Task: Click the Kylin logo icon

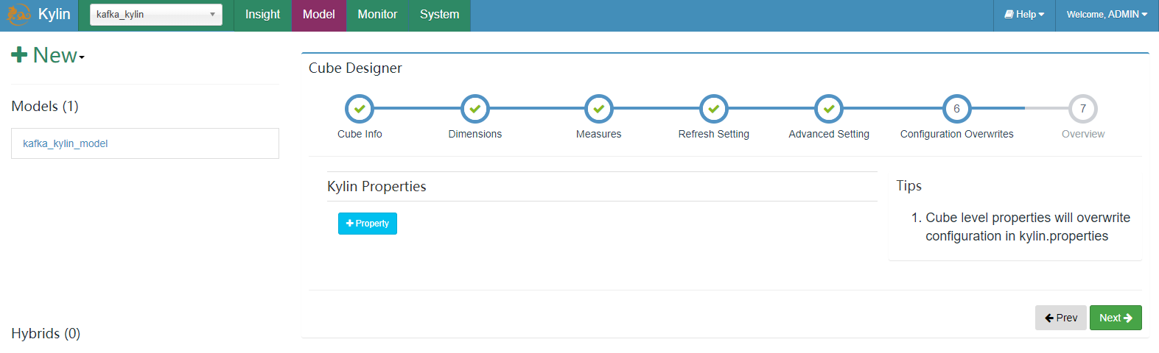Action: pos(18,15)
